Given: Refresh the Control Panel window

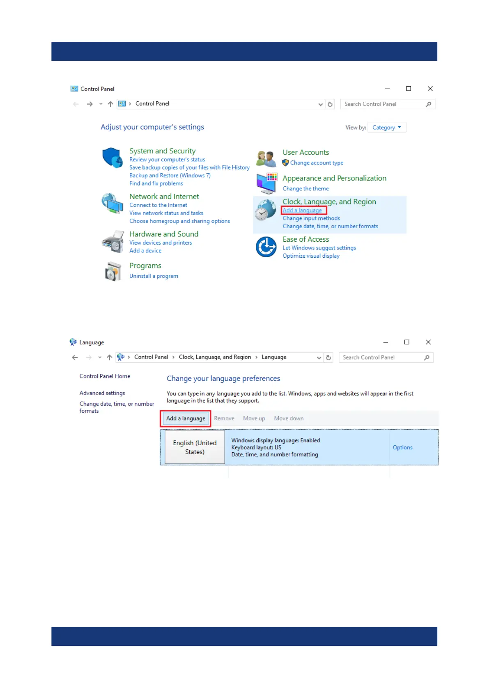Looking at the screenshot, I should click(330, 104).
